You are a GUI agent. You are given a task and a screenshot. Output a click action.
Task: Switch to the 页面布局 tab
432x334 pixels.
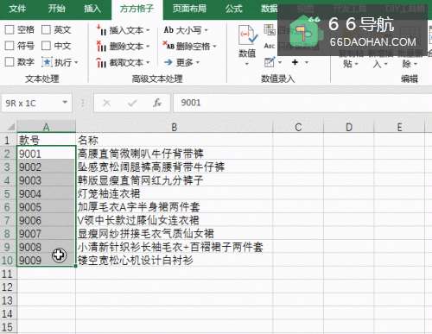pos(189,9)
